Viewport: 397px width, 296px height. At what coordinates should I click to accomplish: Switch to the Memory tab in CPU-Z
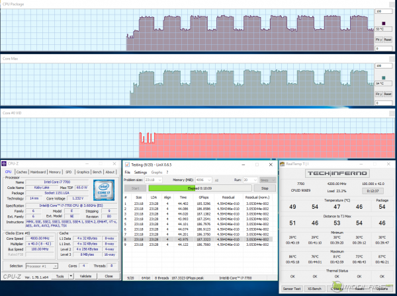pyautogui.click(x=55, y=172)
